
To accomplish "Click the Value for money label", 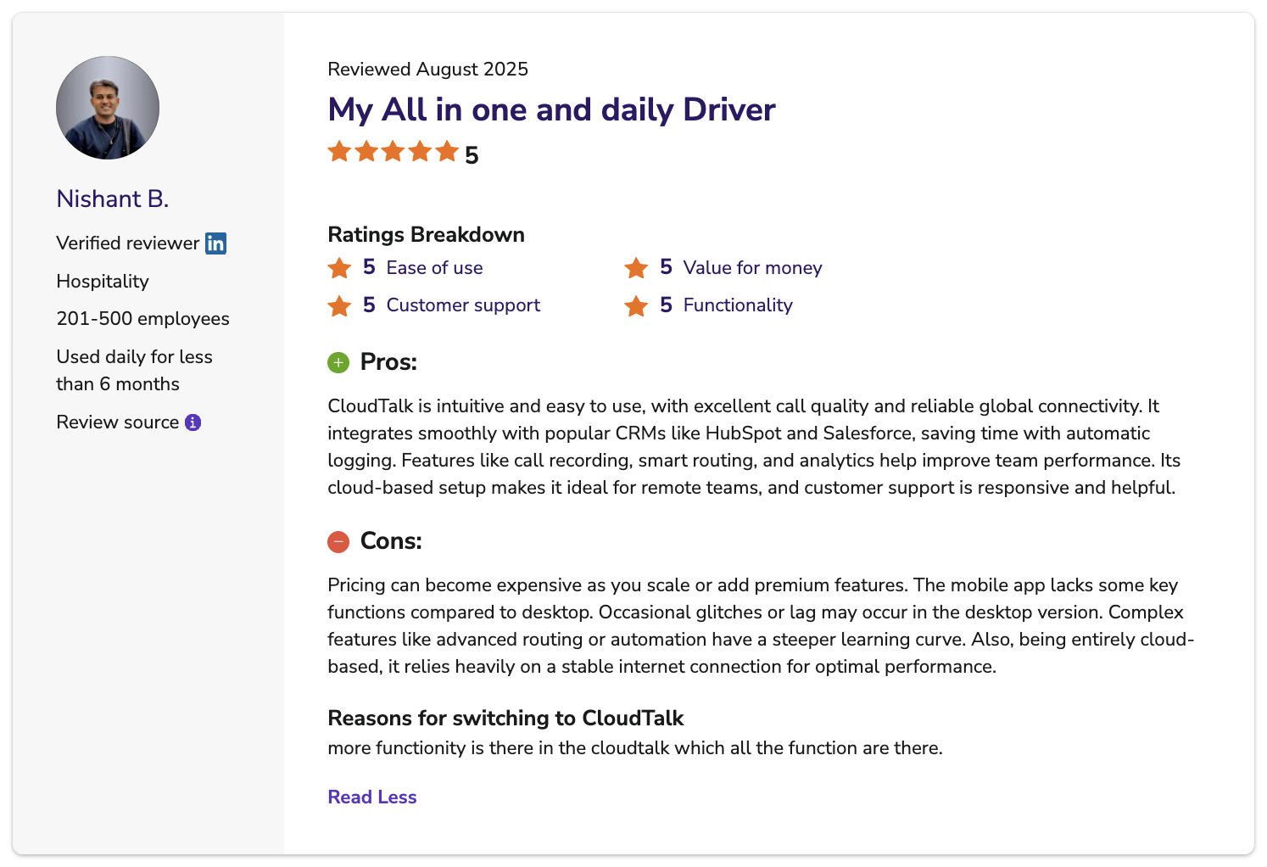I will 753,268.
